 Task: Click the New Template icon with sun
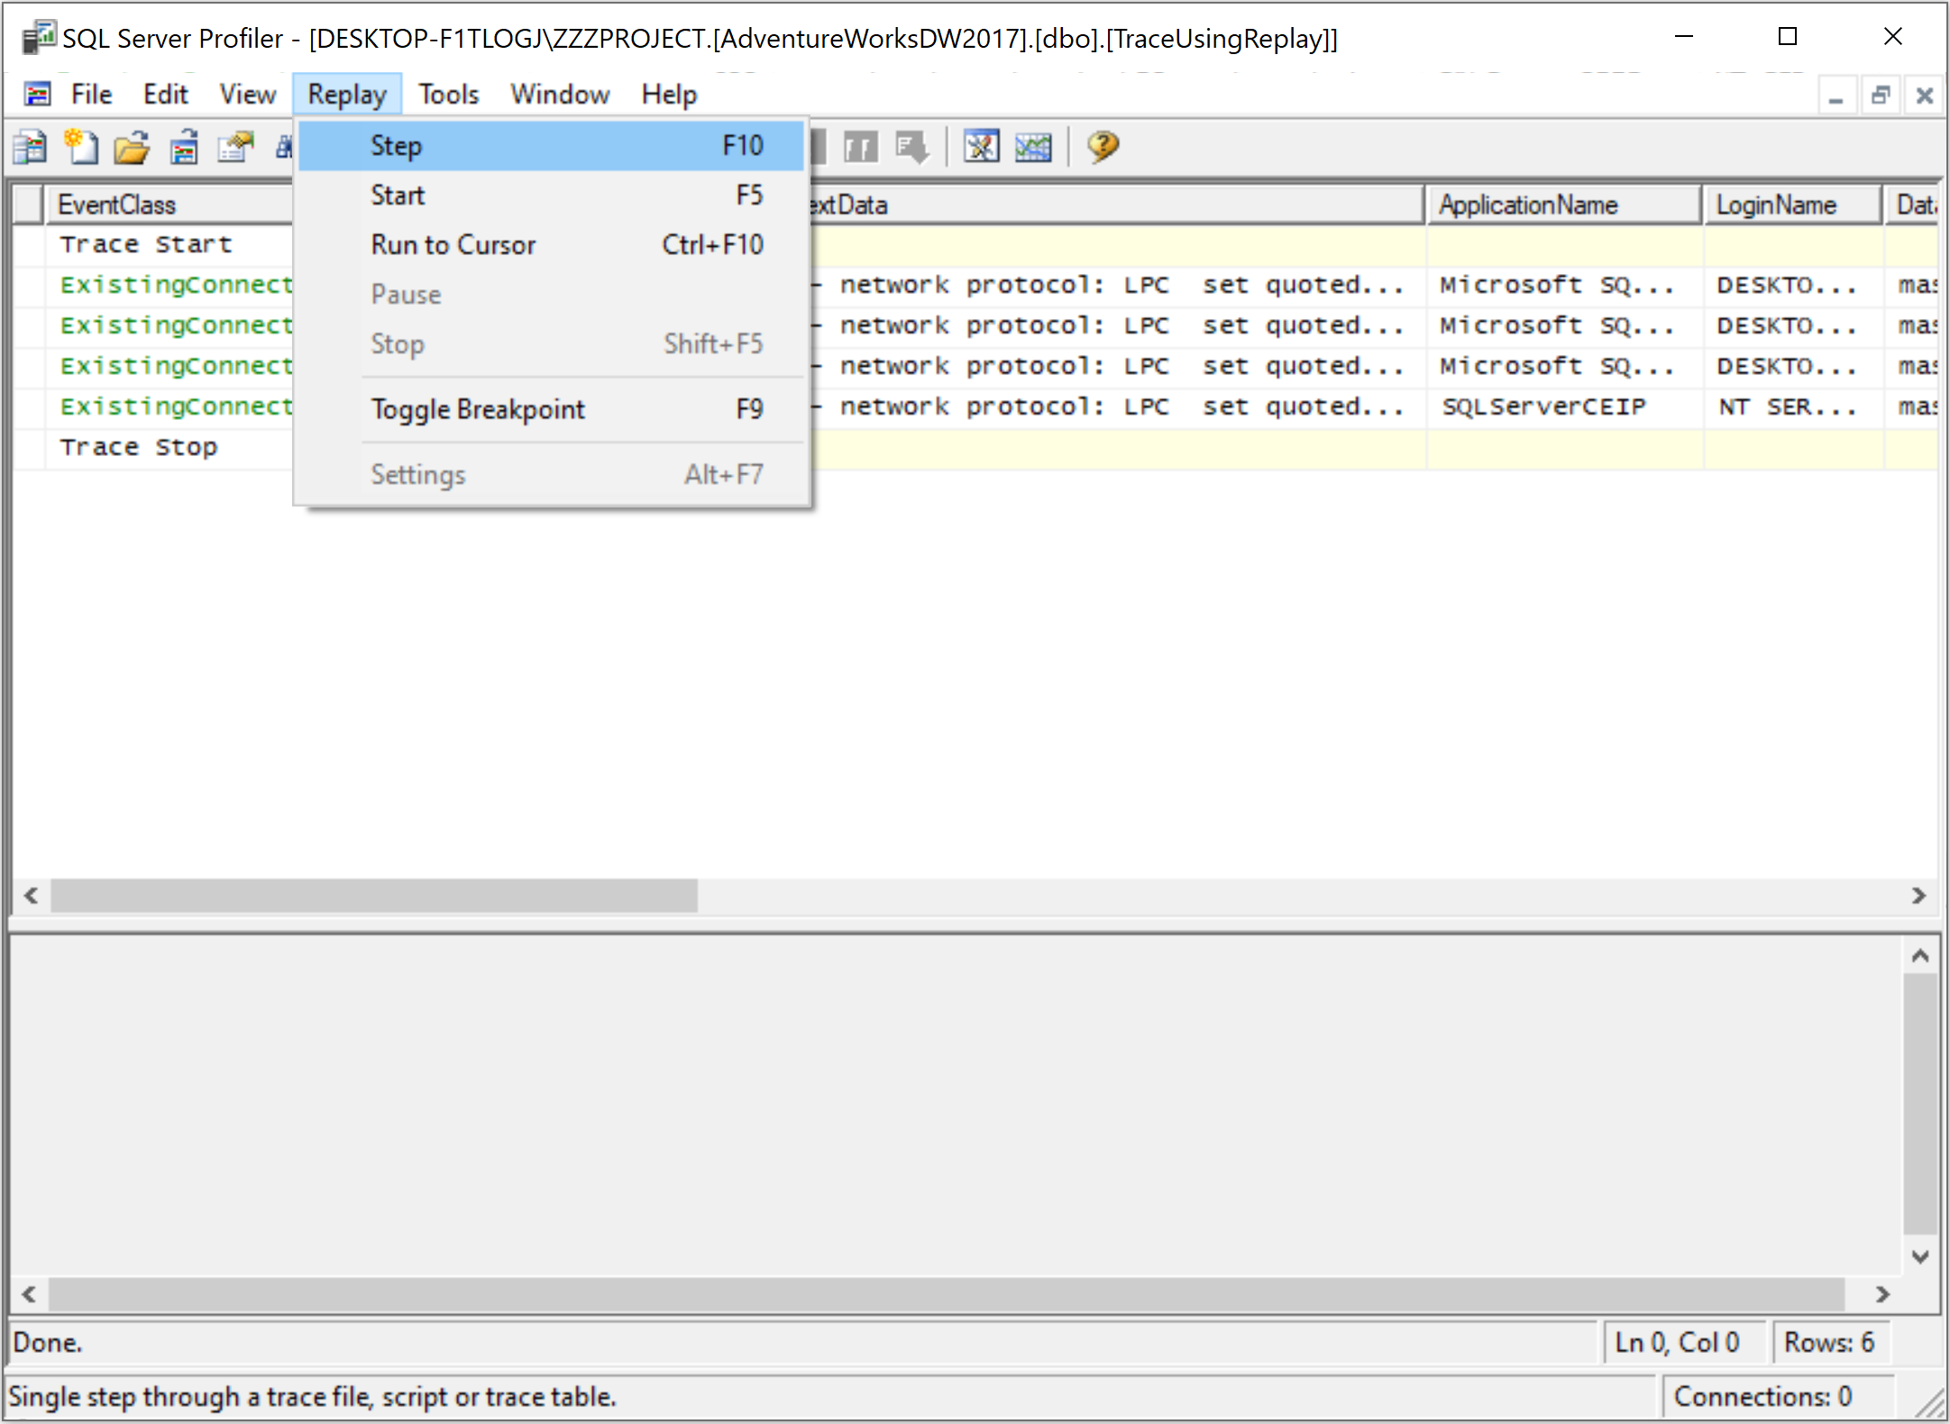pos(81,146)
